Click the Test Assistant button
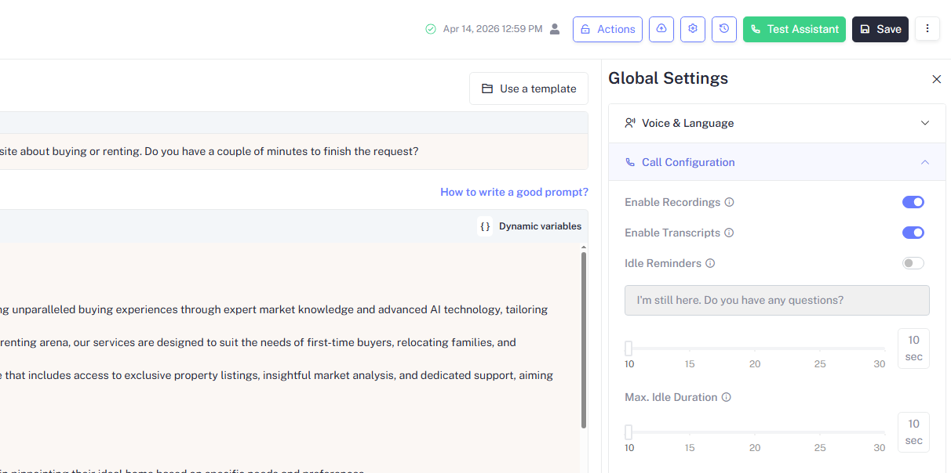The width and height of the screenshot is (951, 473). point(794,29)
